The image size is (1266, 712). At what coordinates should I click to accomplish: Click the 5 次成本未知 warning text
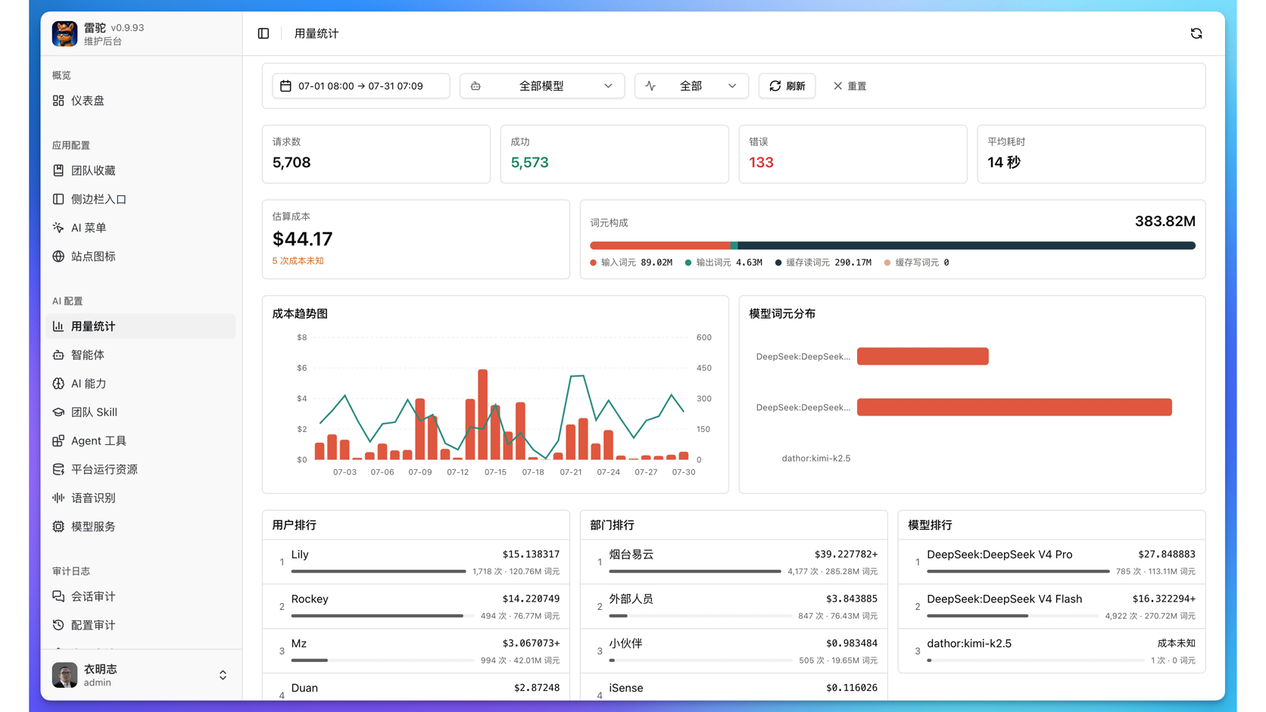(298, 261)
